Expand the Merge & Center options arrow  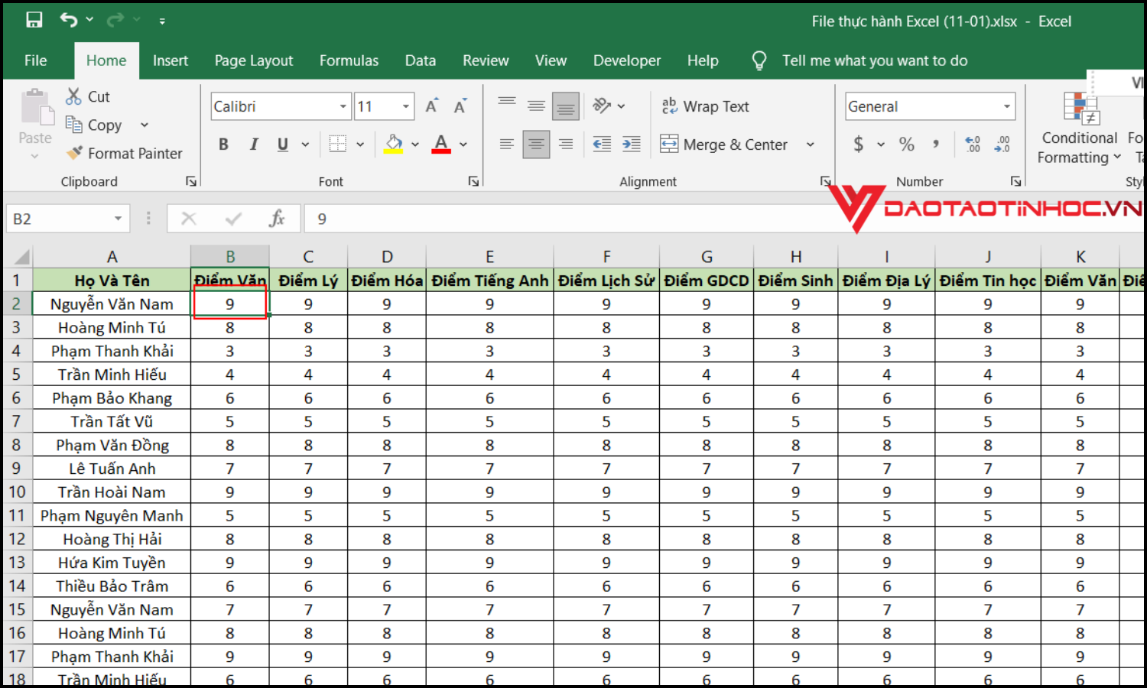click(x=811, y=144)
